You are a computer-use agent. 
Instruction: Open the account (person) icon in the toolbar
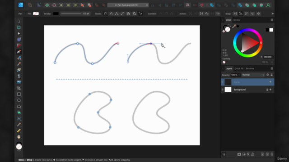[x=268, y=5]
